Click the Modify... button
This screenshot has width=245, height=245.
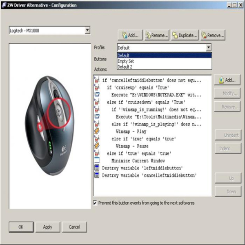pyautogui.click(x=227, y=94)
